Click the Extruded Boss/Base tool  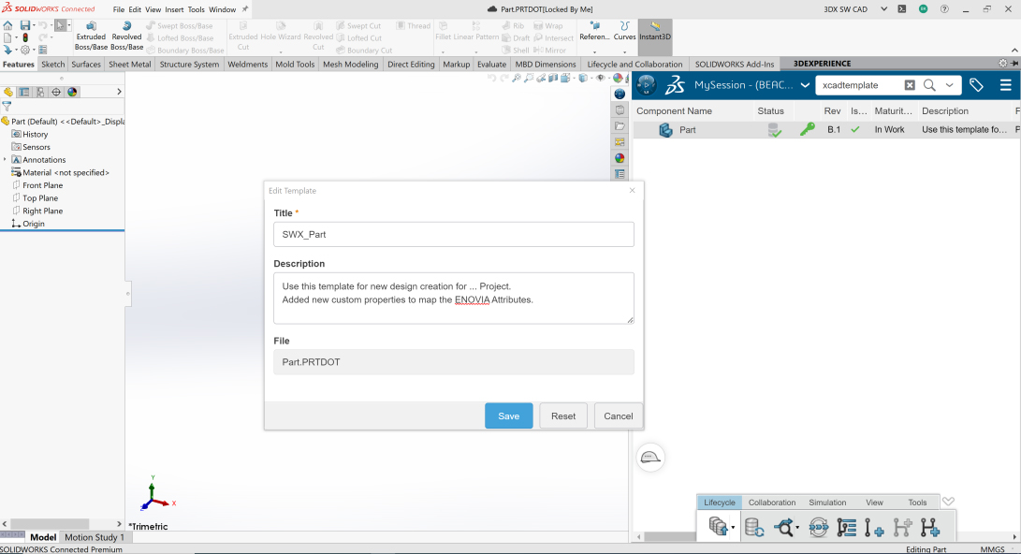tap(91, 36)
